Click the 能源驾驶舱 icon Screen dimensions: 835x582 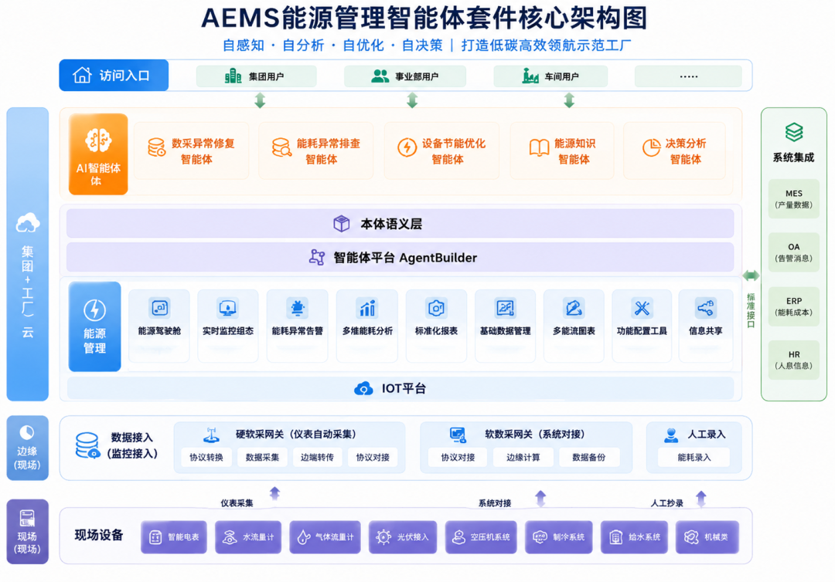(159, 308)
